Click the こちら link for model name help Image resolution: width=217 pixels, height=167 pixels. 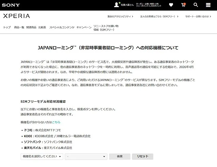pyautogui.click(x=56, y=122)
